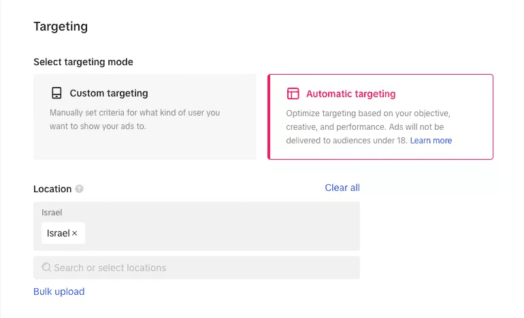Click the Automatic targeting layout icon
The height and width of the screenshot is (318, 524).
pos(293,94)
